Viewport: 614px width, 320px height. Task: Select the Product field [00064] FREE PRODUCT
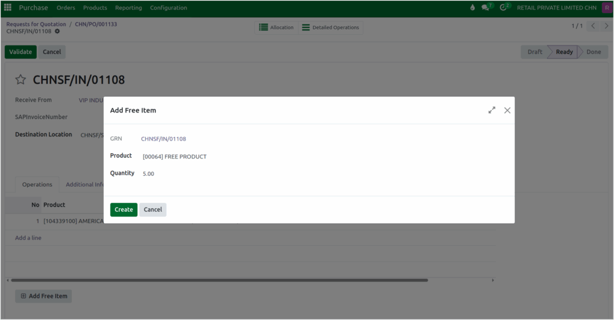(x=174, y=157)
